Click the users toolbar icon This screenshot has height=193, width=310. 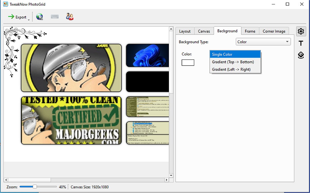coord(69,17)
